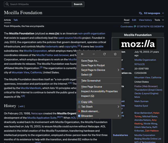Focus the Search Wikipedia input field
Viewport: 168px width, 143px height.
pos(38,4)
